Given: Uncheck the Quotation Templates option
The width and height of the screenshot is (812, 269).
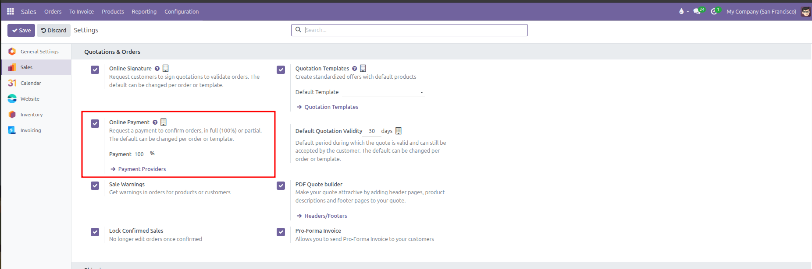Looking at the screenshot, I should tap(281, 70).
